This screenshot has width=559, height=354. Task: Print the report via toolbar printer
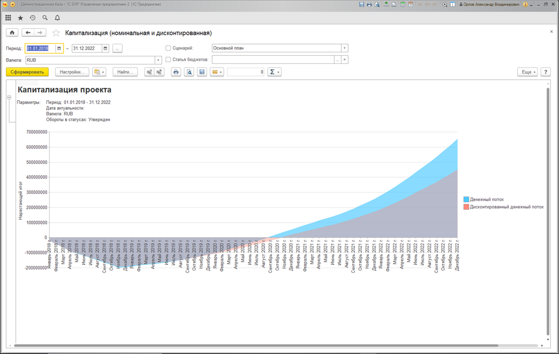176,72
